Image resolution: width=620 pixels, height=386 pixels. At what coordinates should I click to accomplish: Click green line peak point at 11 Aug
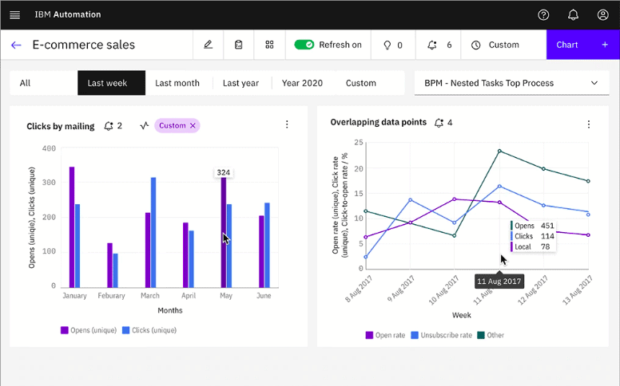[500, 151]
